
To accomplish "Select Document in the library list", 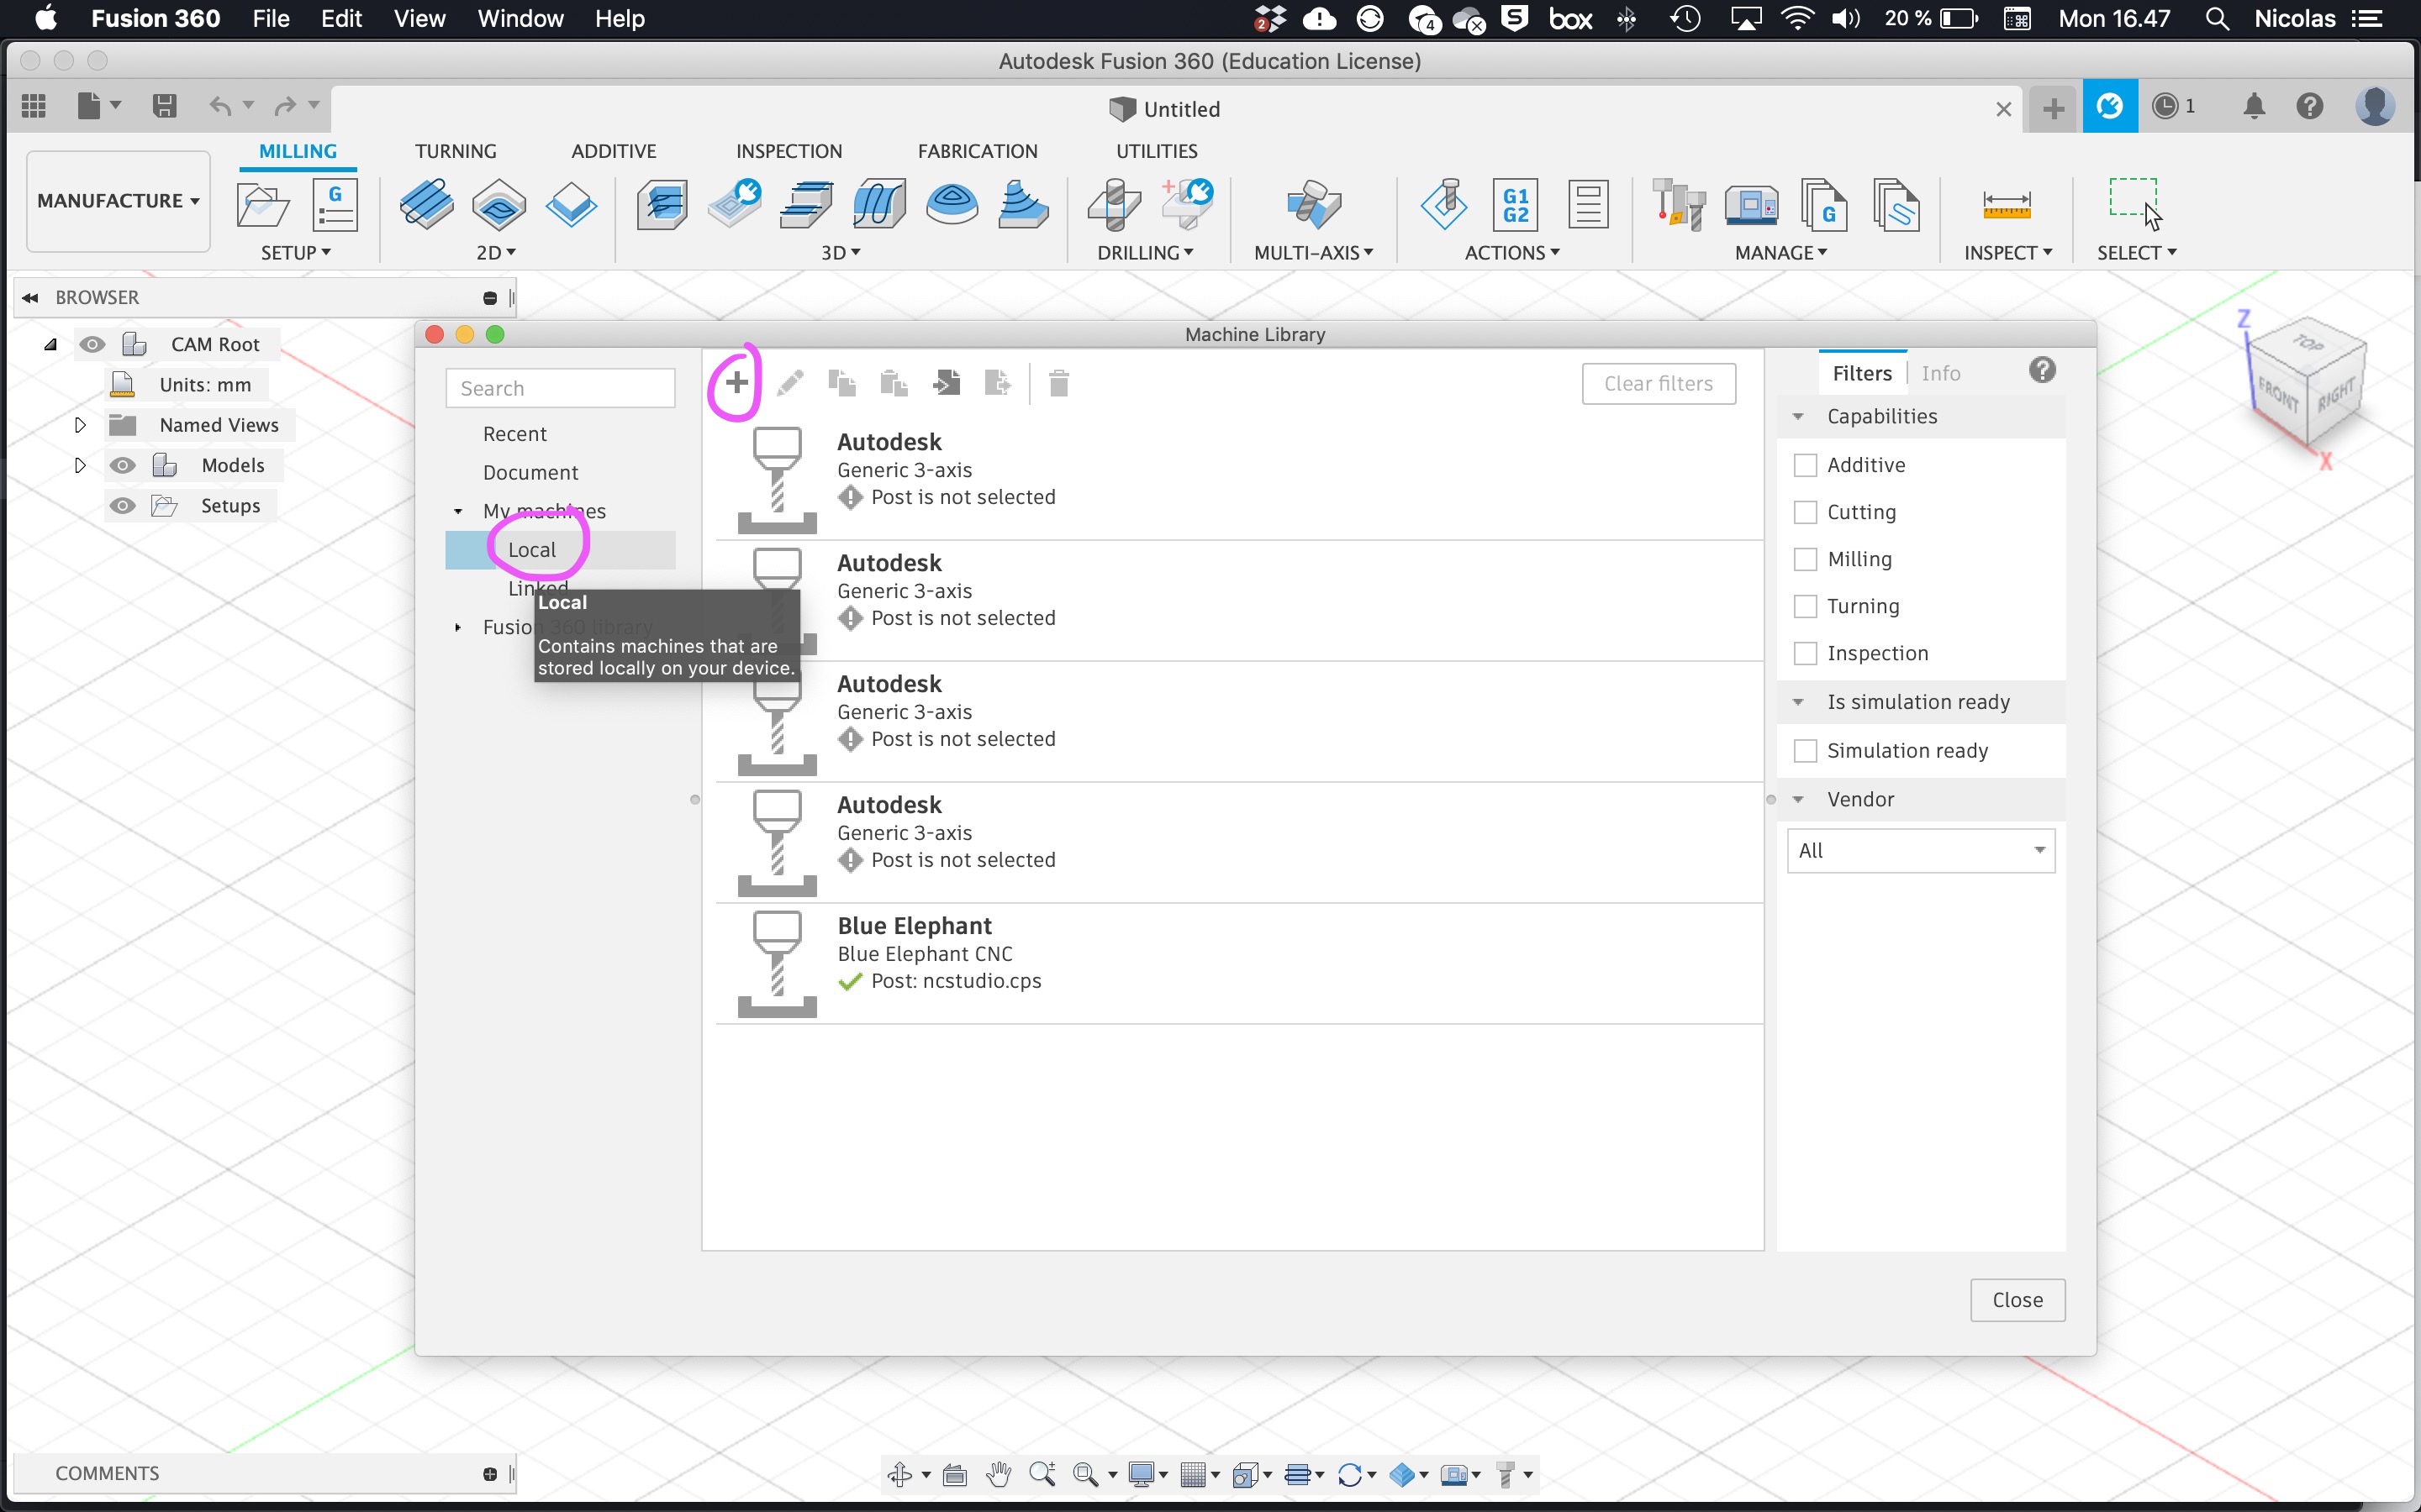I will (530, 472).
